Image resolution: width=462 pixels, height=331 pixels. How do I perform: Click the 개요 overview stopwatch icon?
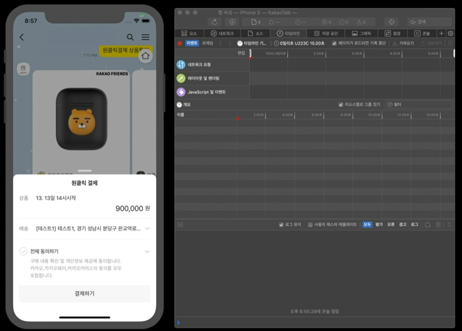(x=179, y=105)
